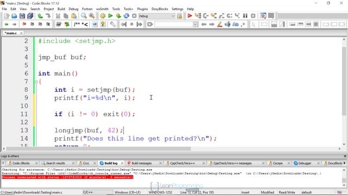Open the Settings menu

tap(177, 9)
